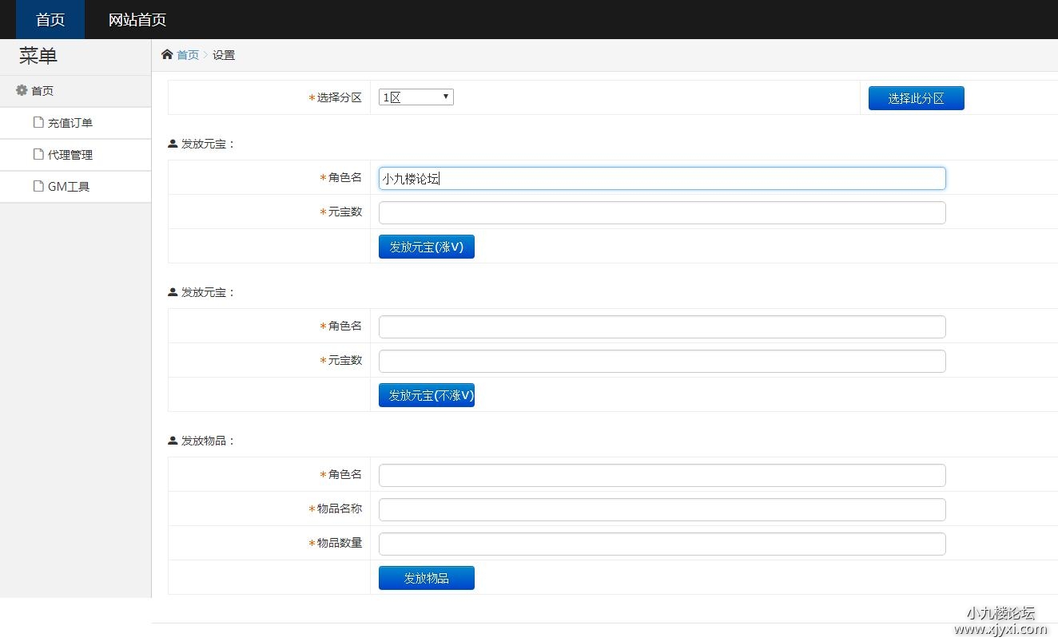Open the 首页 tab in top navigation

50,20
